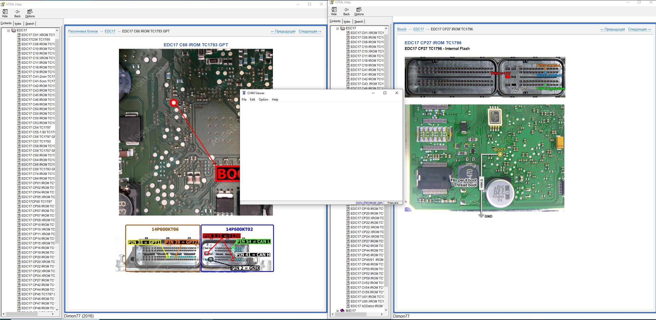The image size is (656, 320).
Task: Click the question-mark icon beside EDC17 C54 TC1797
Action: tap(19, 127)
